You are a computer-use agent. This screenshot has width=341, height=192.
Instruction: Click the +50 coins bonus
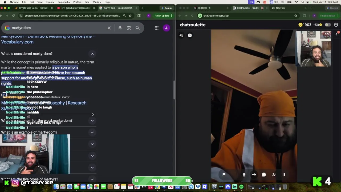[x=317, y=25]
